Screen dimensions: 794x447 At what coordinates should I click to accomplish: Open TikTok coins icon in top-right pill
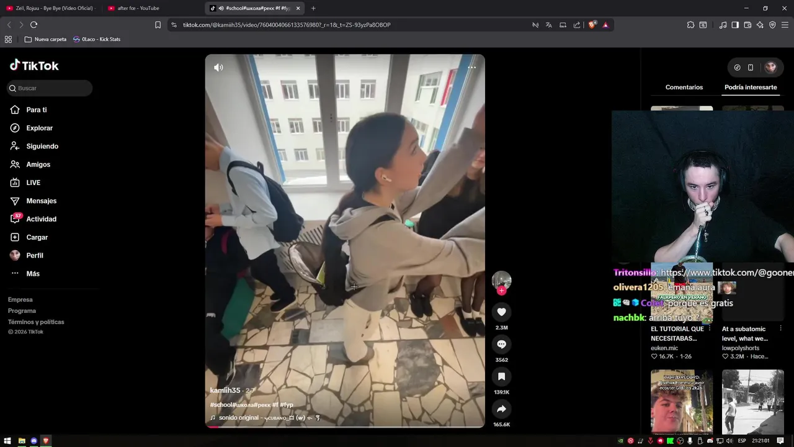(737, 68)
